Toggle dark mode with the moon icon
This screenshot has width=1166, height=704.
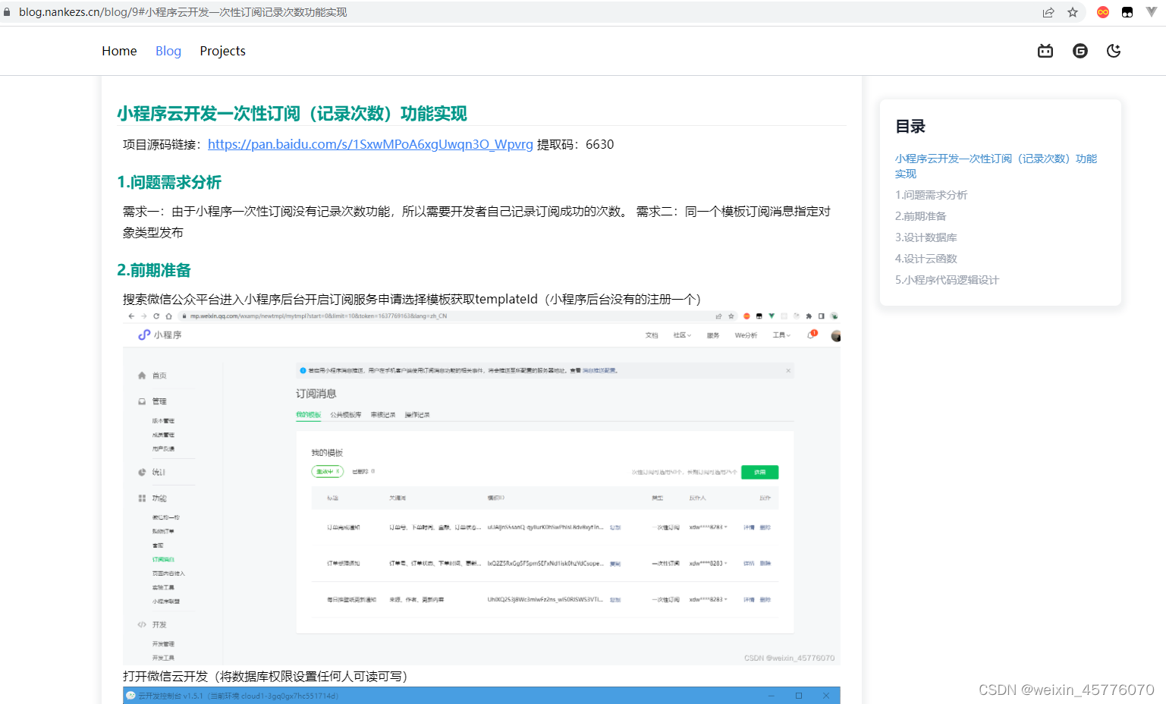pyautogui.click(x=1114, y=51)
